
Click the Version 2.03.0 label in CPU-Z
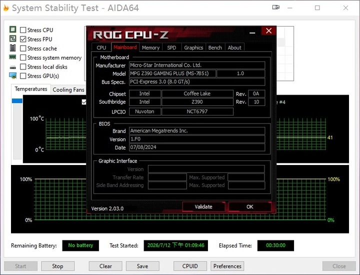click(107, 208)
